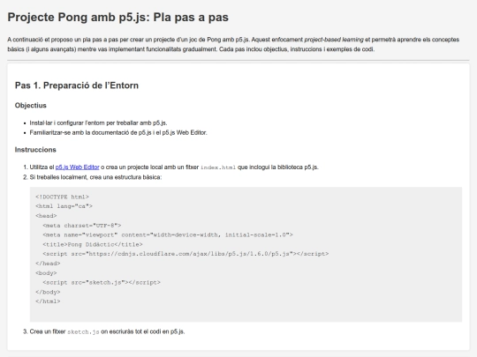Click the instruction 'Si treballes localment, crea una estructura bàsica'

[x=95, y=177]
